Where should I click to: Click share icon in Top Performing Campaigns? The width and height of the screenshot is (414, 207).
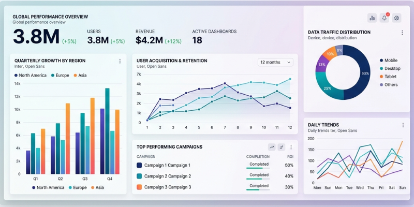coord(281,147)
